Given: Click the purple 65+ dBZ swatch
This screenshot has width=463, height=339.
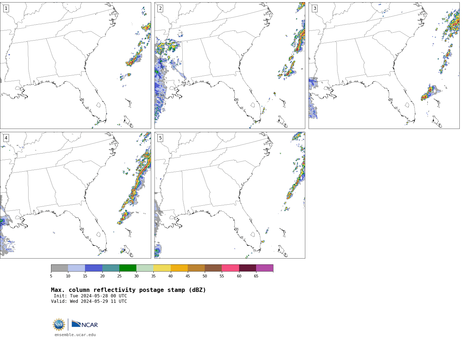Looking at the screenshot, I should [264, 268].
